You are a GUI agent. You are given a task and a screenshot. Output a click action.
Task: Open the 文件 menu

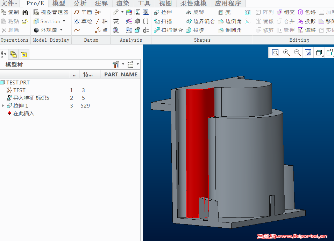[9, 3]
